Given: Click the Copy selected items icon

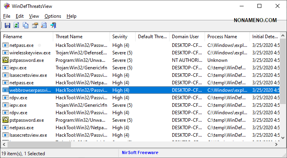Looking at the screenshot, I should 26,26.
